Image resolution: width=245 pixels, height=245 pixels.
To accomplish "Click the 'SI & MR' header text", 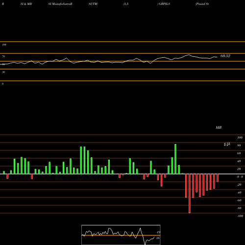I will point(26,4).
